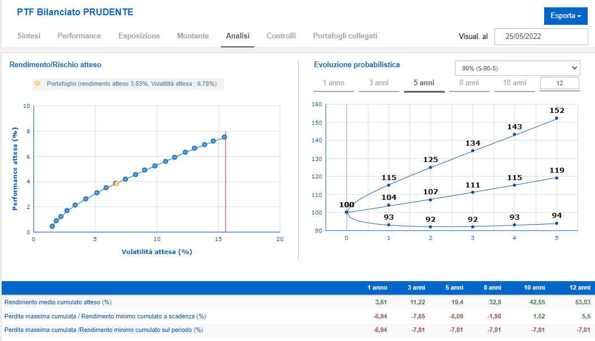Open the Controlli tab

click(281, 36)
